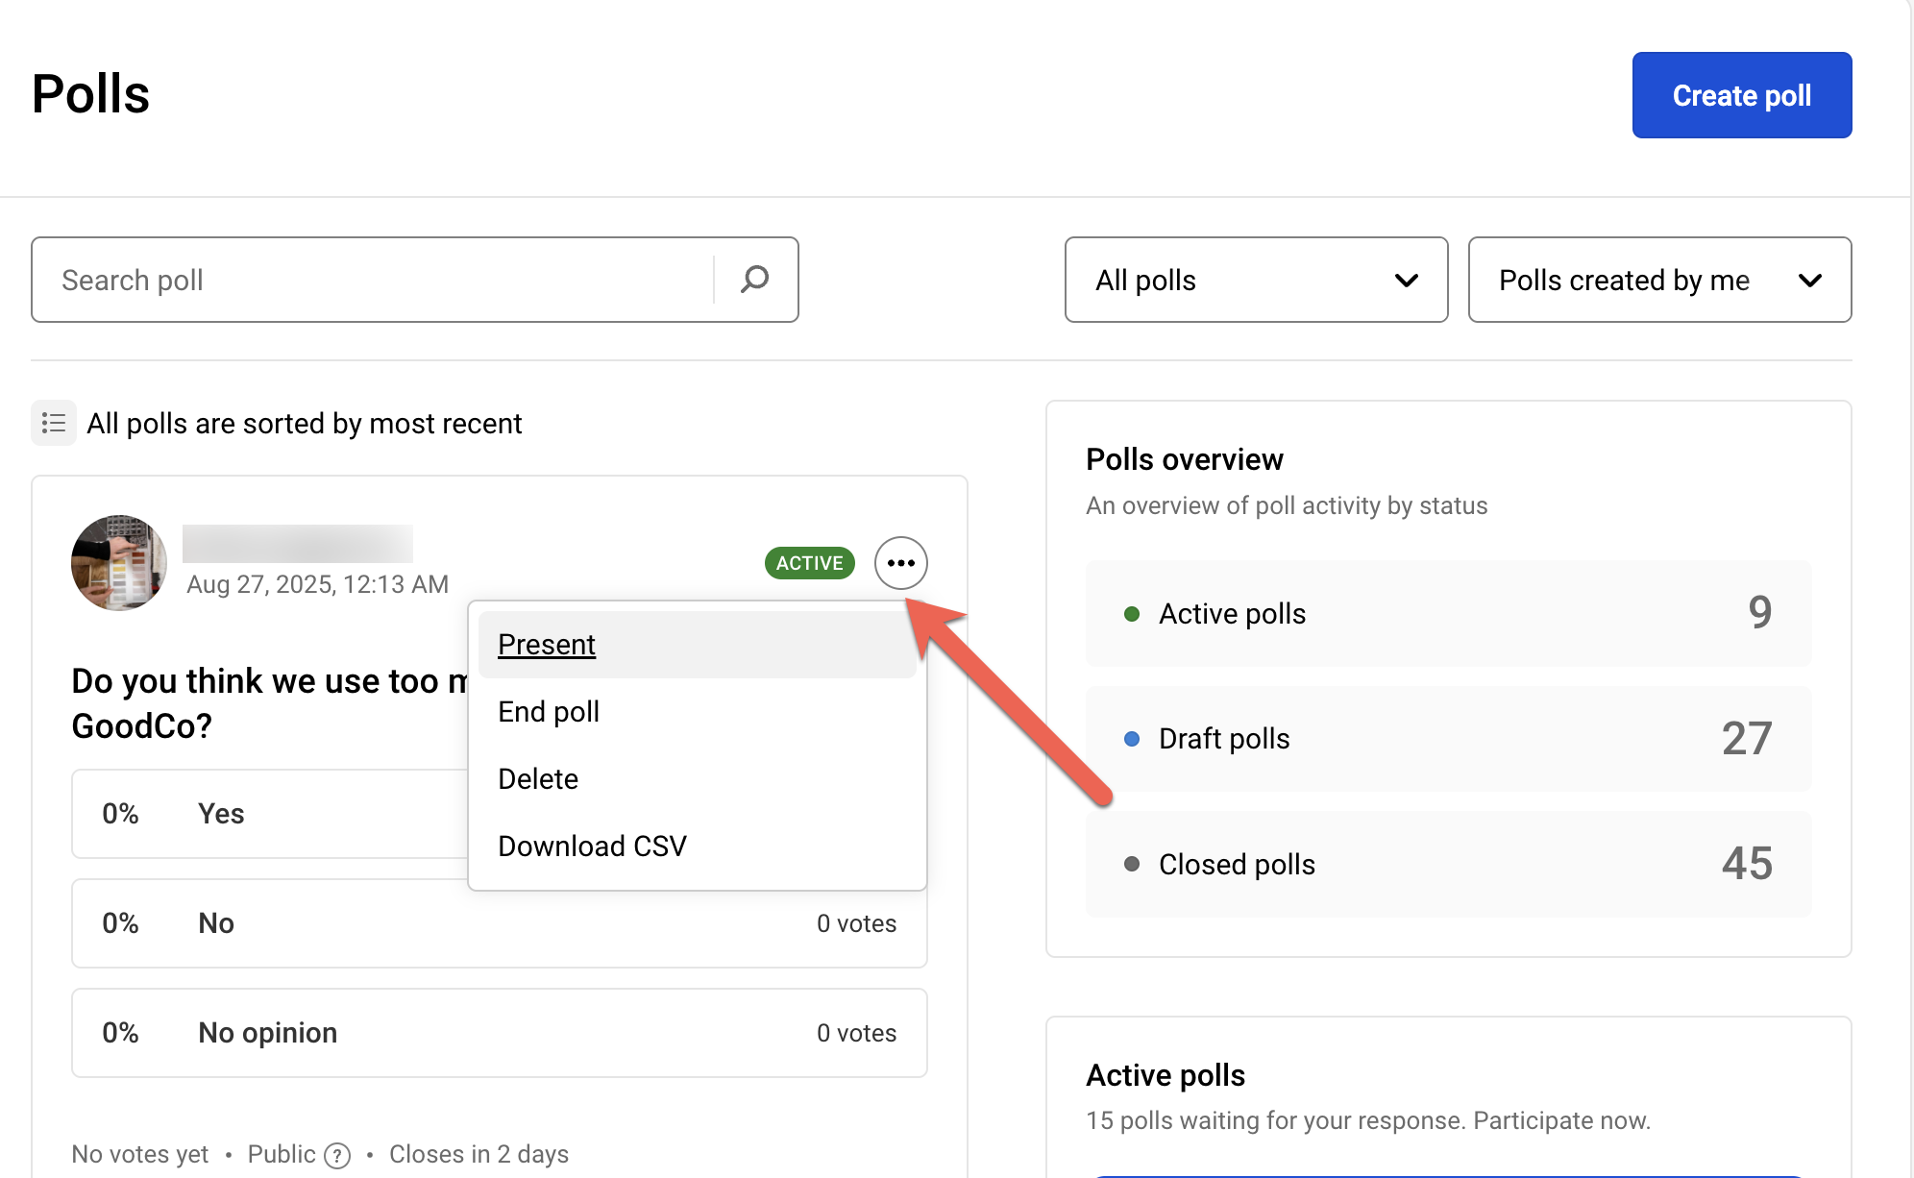Screen dimensions: 1914x1178
Task: Pick Delete from the poll menu
Action: pos(538,779)
